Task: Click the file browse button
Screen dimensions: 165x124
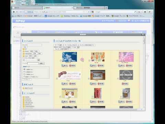Action: point(42,63)
